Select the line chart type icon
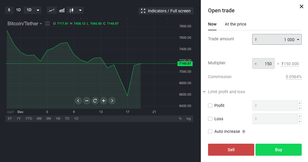Viewport: 308px width, 162px height. pos(52,10)
